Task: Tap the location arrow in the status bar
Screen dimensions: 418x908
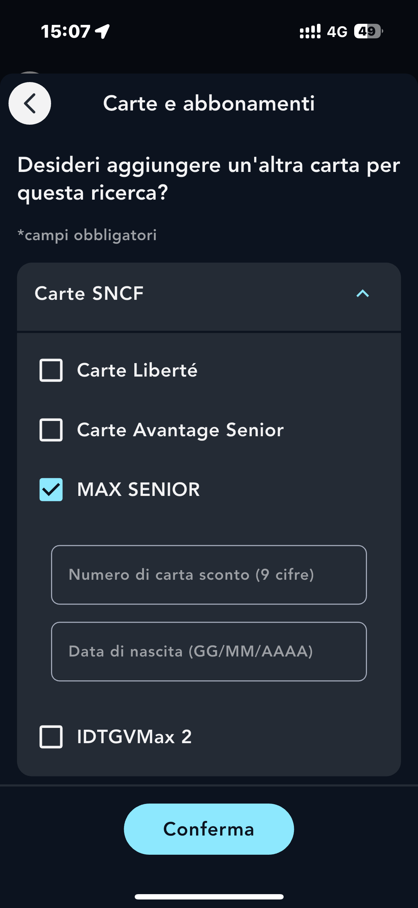Action: pyautogui.click(x=102, y=31)
